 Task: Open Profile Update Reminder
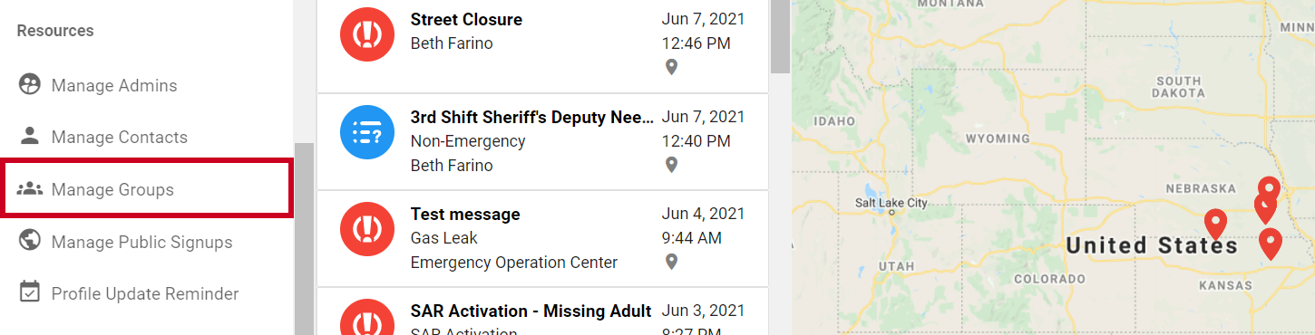pyautogui.click(x=145, y=293)
